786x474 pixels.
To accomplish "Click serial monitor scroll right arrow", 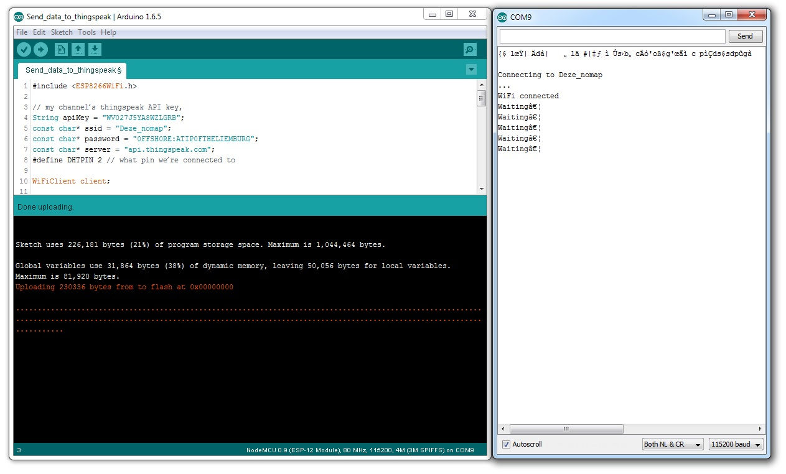I will pos(760,429).
